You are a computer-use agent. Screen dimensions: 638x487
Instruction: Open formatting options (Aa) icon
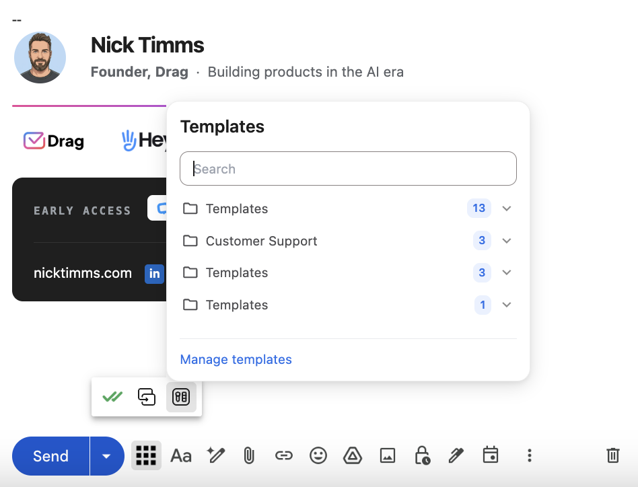180,455
